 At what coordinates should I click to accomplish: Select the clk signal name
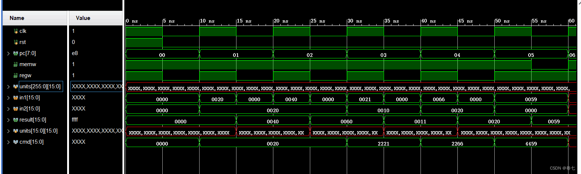[23, 31]
